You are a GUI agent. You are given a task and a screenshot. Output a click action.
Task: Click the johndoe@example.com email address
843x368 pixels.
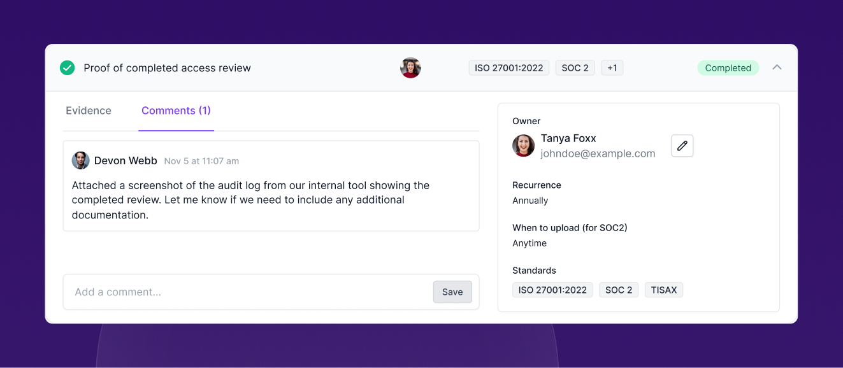coord(598,153)
